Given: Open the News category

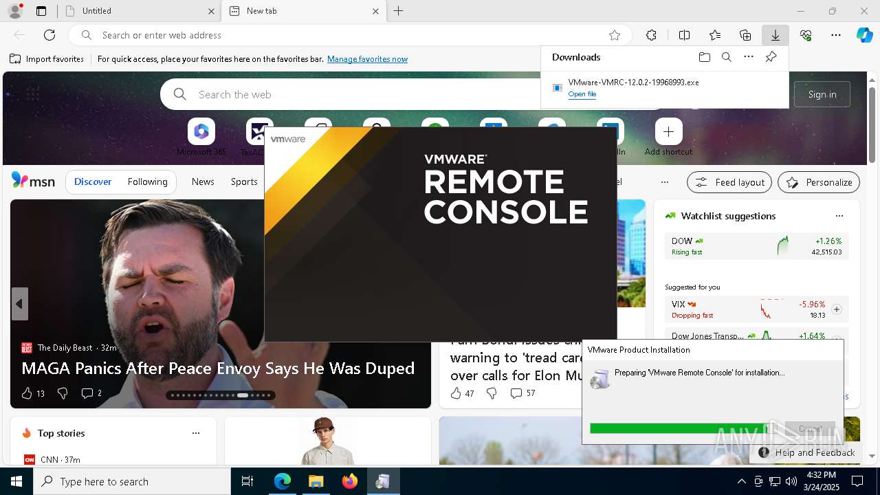Looking at the screenshot, I should [203, 182].
